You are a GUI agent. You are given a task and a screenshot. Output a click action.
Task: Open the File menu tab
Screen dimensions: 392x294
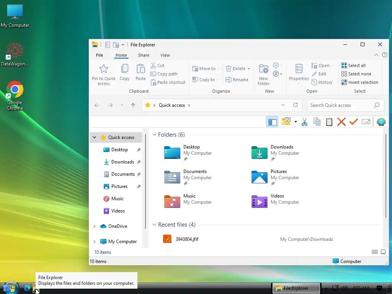click(100, 55)
